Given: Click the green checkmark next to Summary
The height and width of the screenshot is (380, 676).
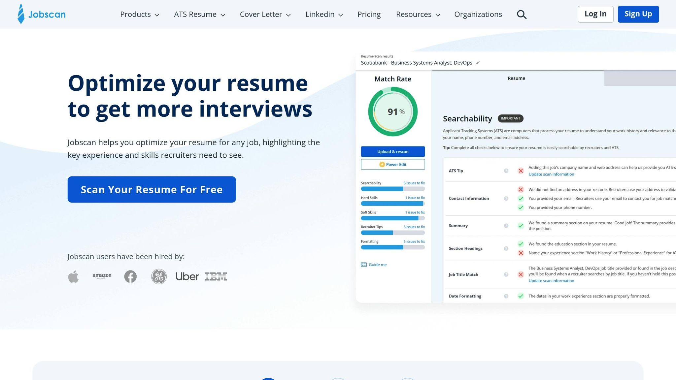Looking at the screenshot, I should coord(521,226).
